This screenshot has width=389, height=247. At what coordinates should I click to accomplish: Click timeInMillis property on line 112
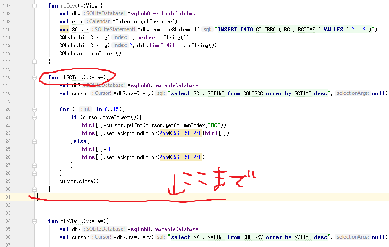tap(166, 46)
